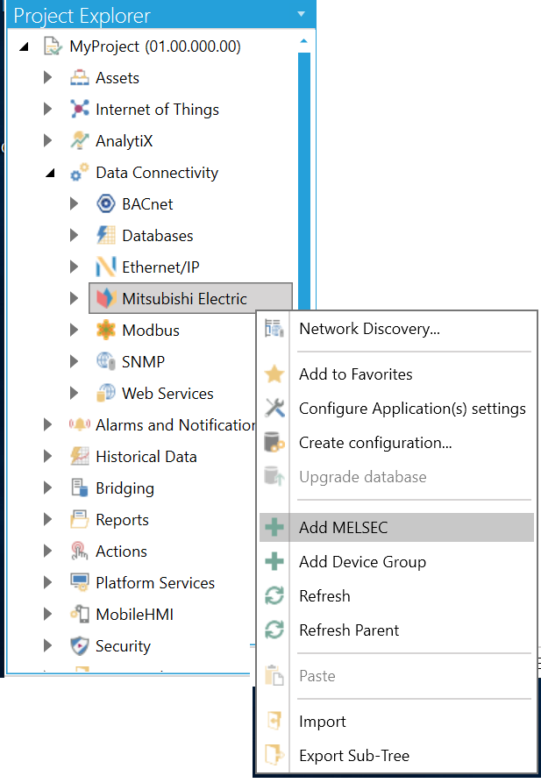Choose Add MELSEC from the menu
The width and height of the screenshot is (541, 783).
[x=398, y=527]
